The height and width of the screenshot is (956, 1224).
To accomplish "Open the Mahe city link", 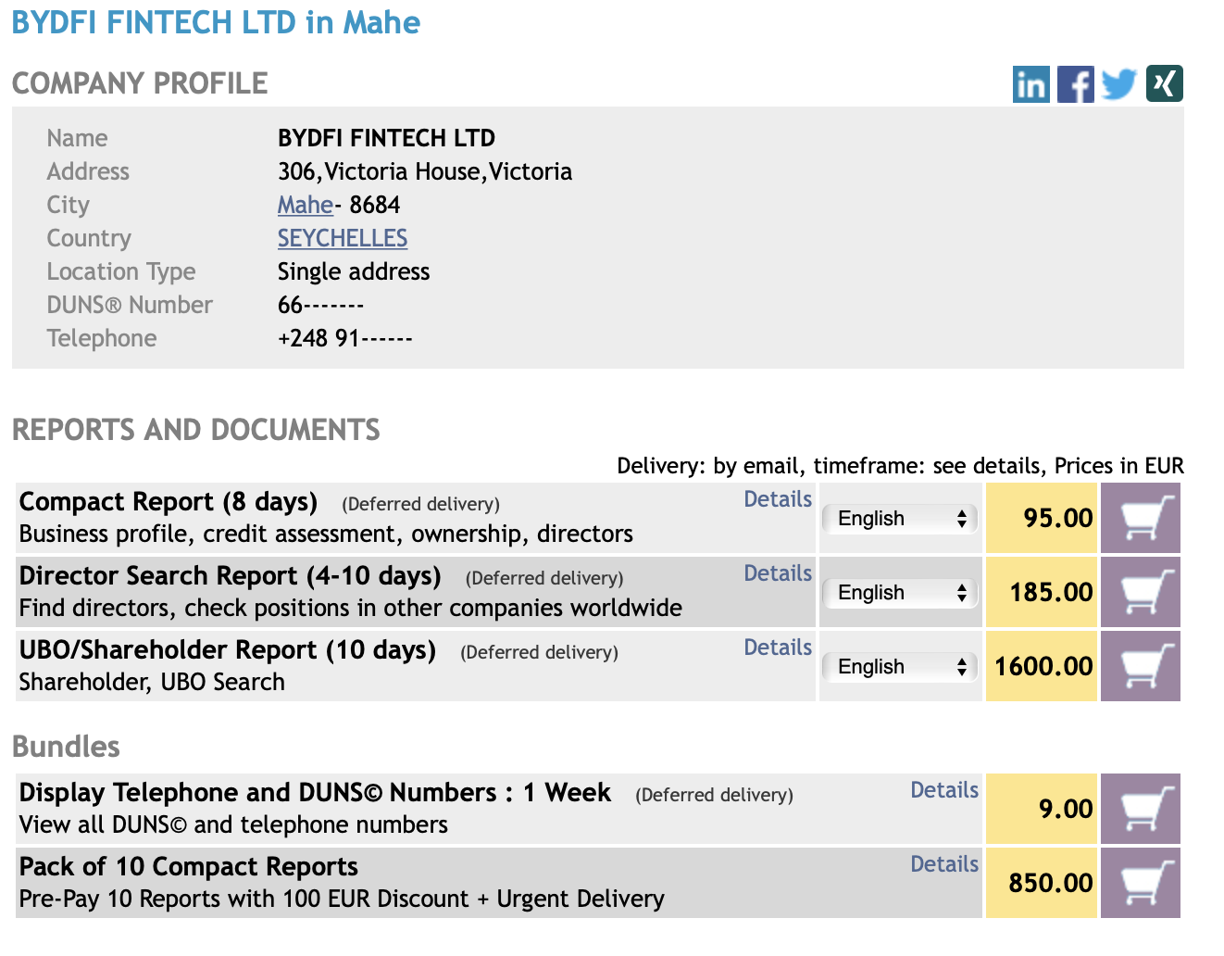I will (306, 205).
